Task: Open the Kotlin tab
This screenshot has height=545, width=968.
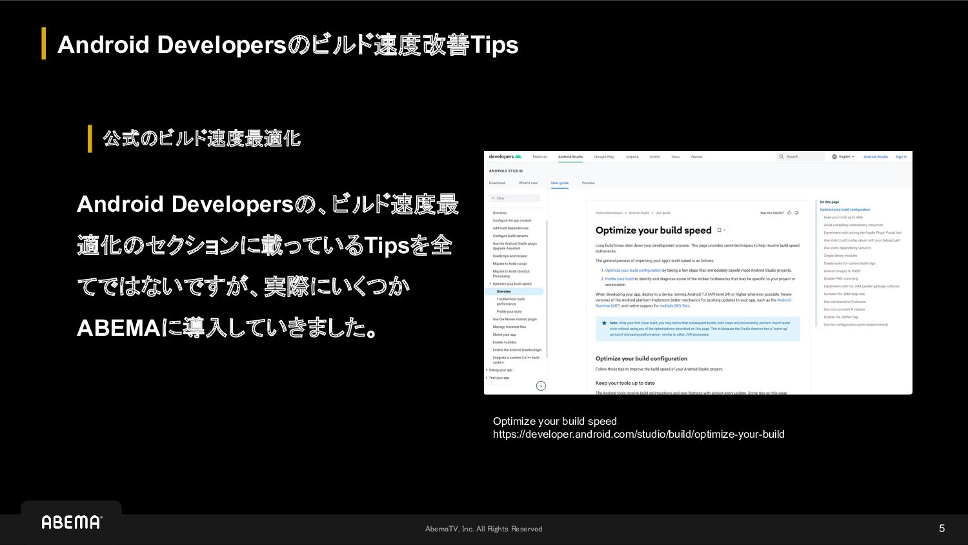Action: tap(655, 157)
